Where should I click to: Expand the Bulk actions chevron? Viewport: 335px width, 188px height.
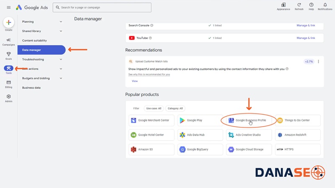(61, 69)
